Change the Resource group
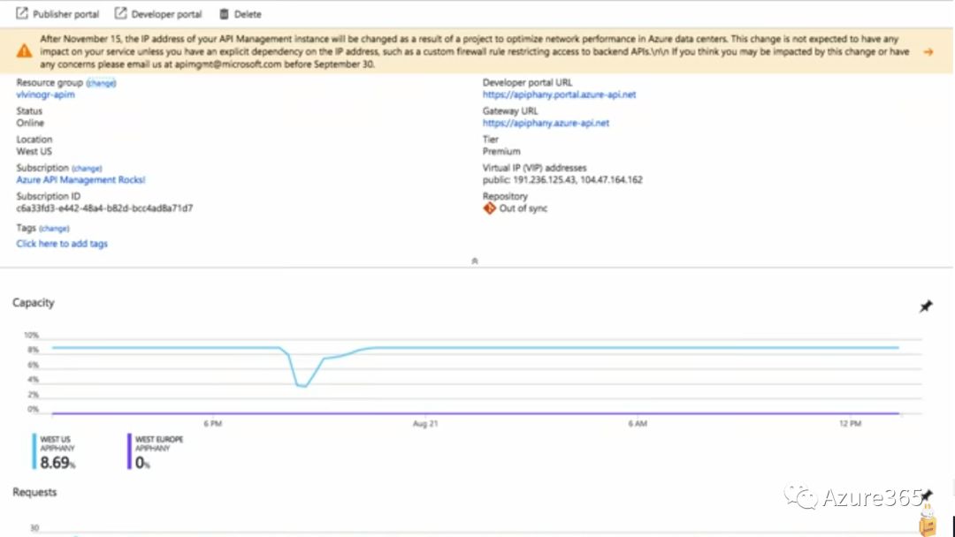955x537 pixels. (101, 83)
